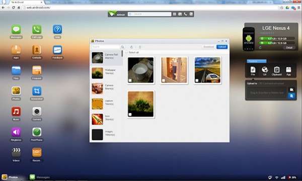Click the drag and drop upload area
Image resolution: width=302 pixels, height=181 pixels.
click(267, 93)
